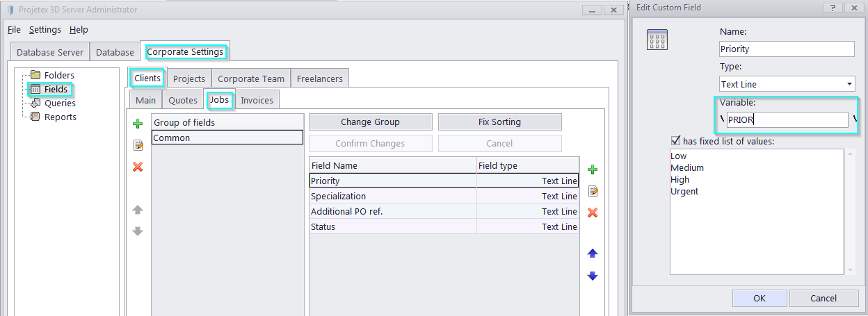The width and height of the screenshot is (868, 316).
Task: Click the Reports icon in the tree
Action: pyautogui.click(x=35, y=117)
